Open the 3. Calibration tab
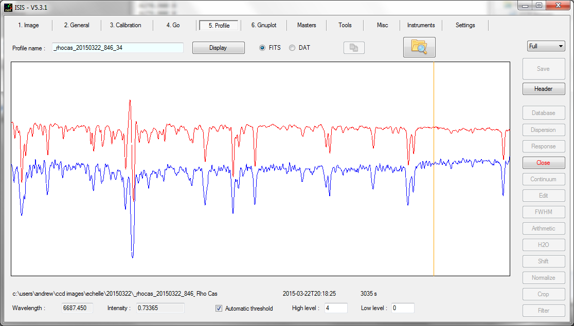The image size is (574, 326). [125, 25]
